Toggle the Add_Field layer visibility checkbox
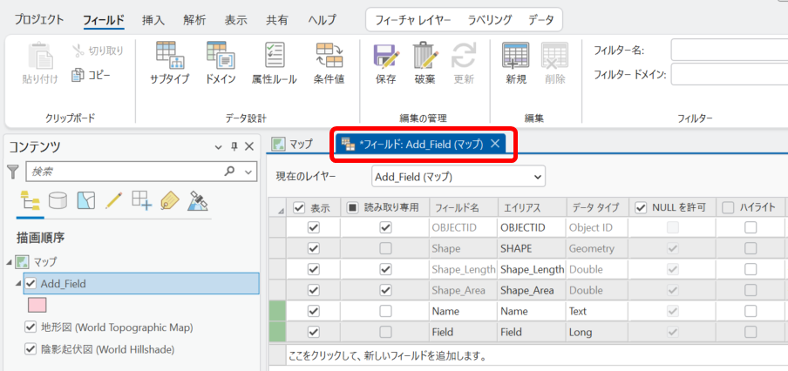The image size is (788, 371). 31,283
